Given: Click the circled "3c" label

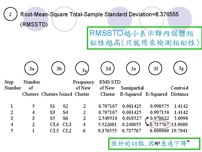Looking at the screenshot, I should pos(82,68).
